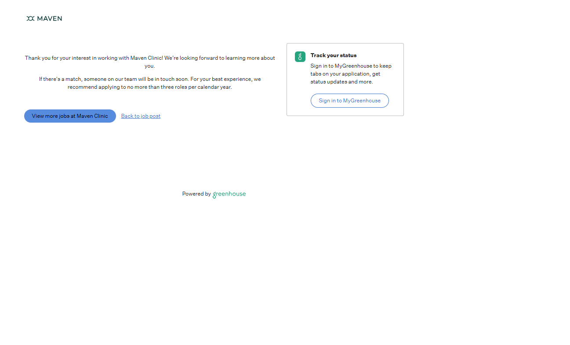Click the Maven logo symbol in header
This screenshot has height=345, width=570.
(x=30, y=18)
